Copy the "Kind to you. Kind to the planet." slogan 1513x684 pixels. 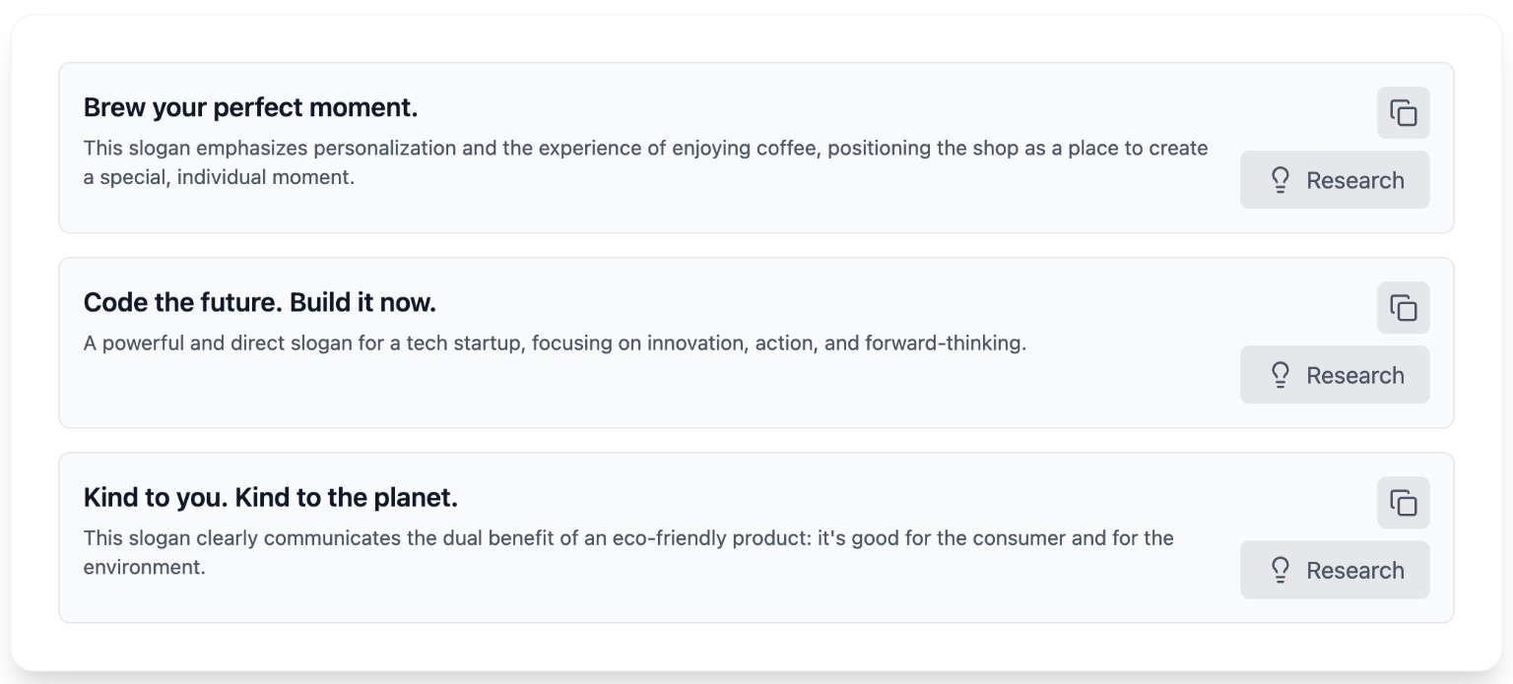(x=1403, y=503)
